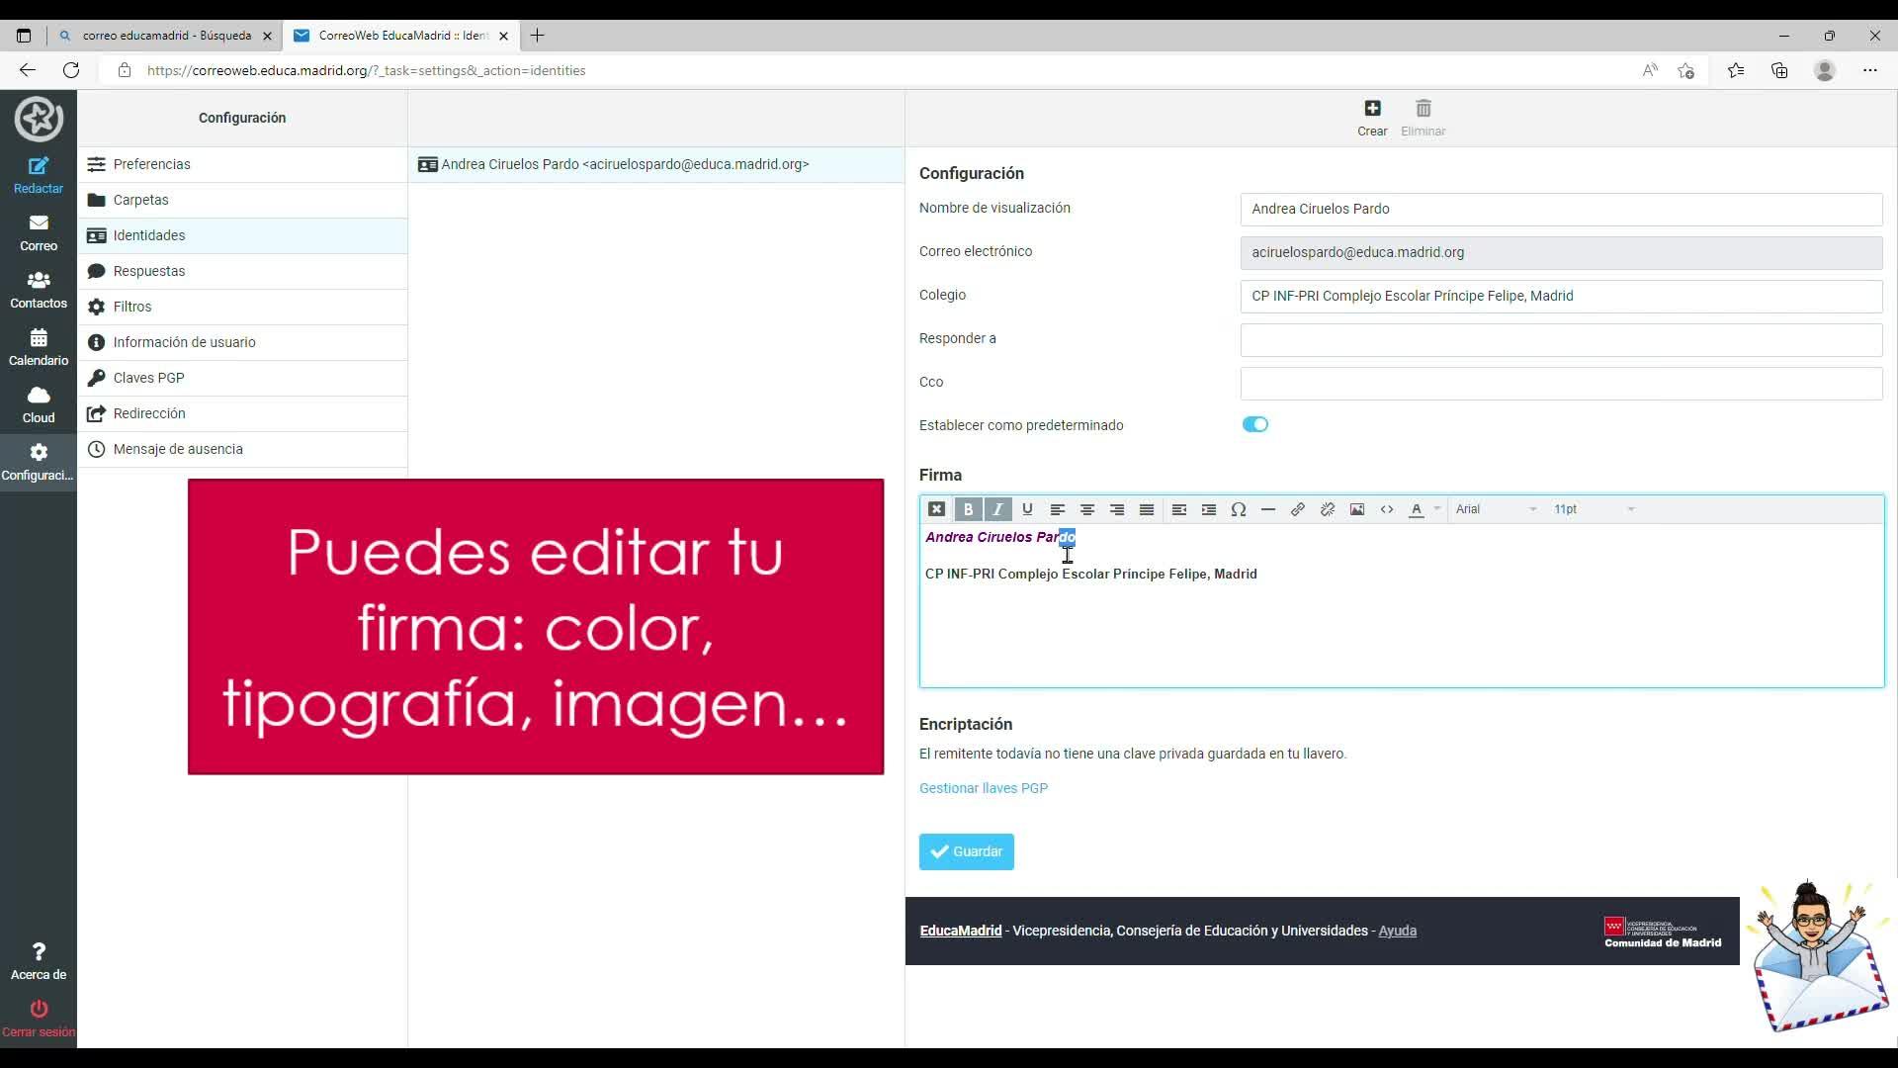This screenshot has height=1068, width=1898.
Task: Click the 'Responder a' input field
Action: tap(1560, 339)
